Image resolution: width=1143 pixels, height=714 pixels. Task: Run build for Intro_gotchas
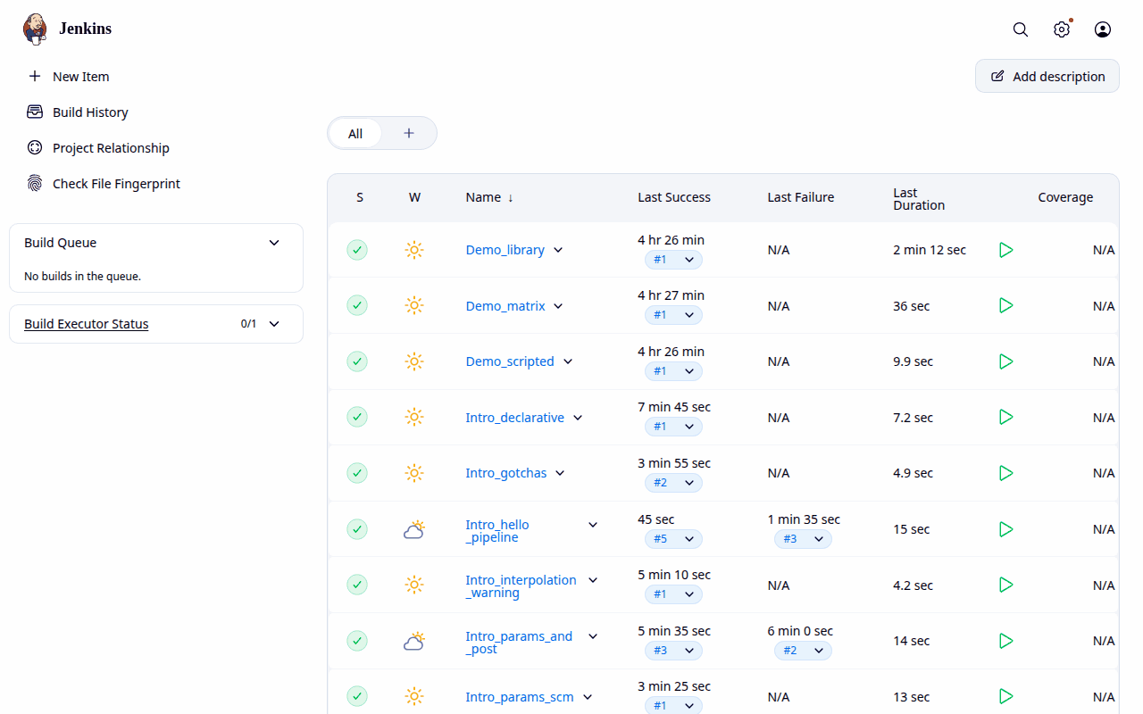pyautogui.click(x=1006, y=473)
